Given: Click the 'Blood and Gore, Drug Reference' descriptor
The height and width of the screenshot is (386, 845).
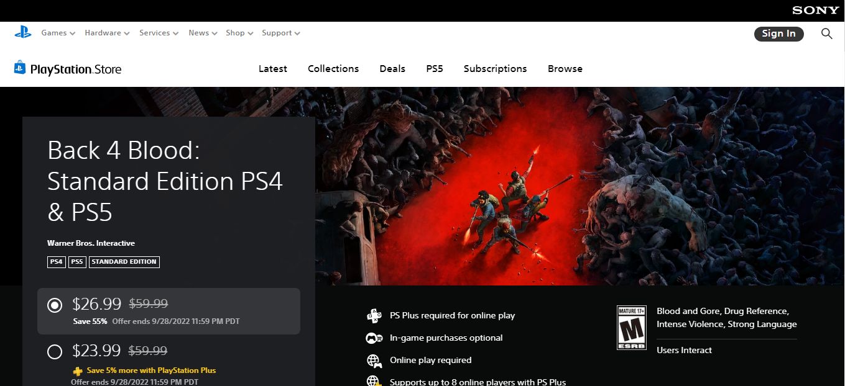Looking at the screenshot, I should [723, 311].
